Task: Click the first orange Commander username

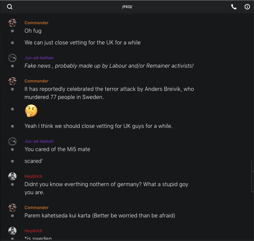Action: tap(37, 23)
